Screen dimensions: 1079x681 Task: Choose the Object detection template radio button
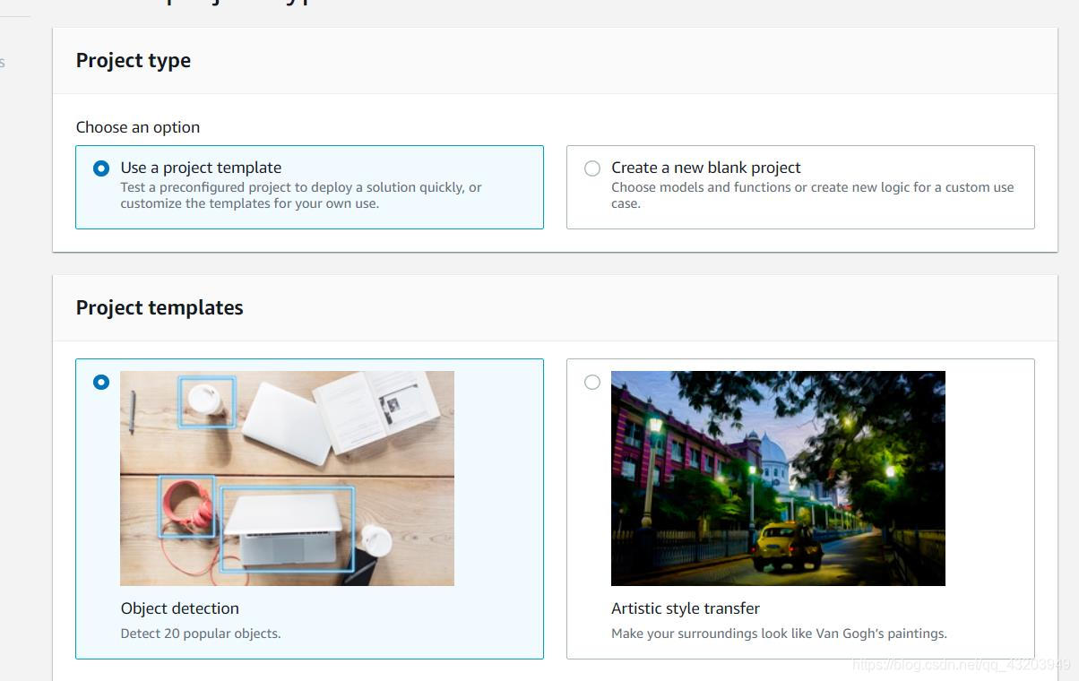tap(101, 383)
